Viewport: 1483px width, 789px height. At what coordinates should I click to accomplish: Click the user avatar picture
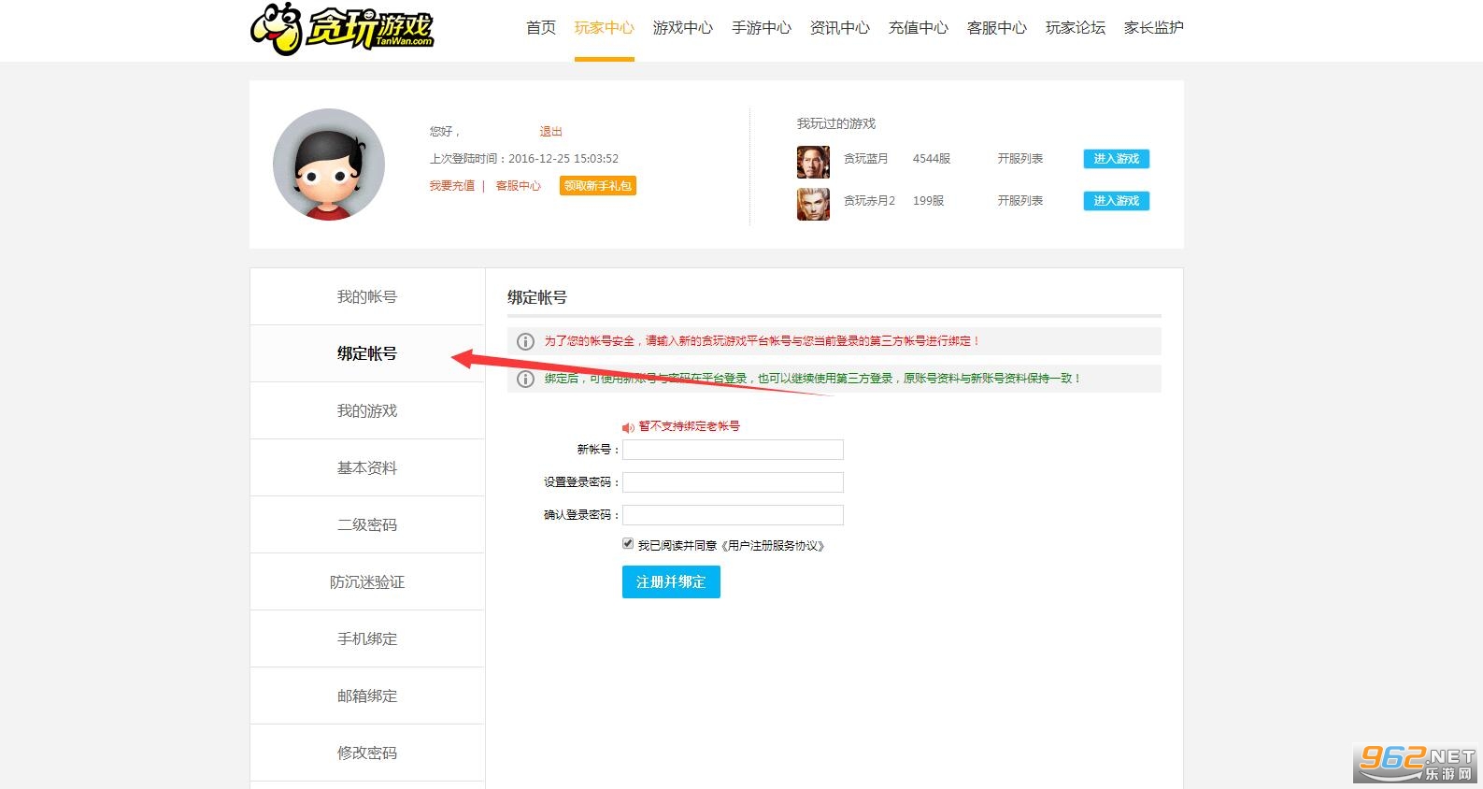(x=329, y=165)
